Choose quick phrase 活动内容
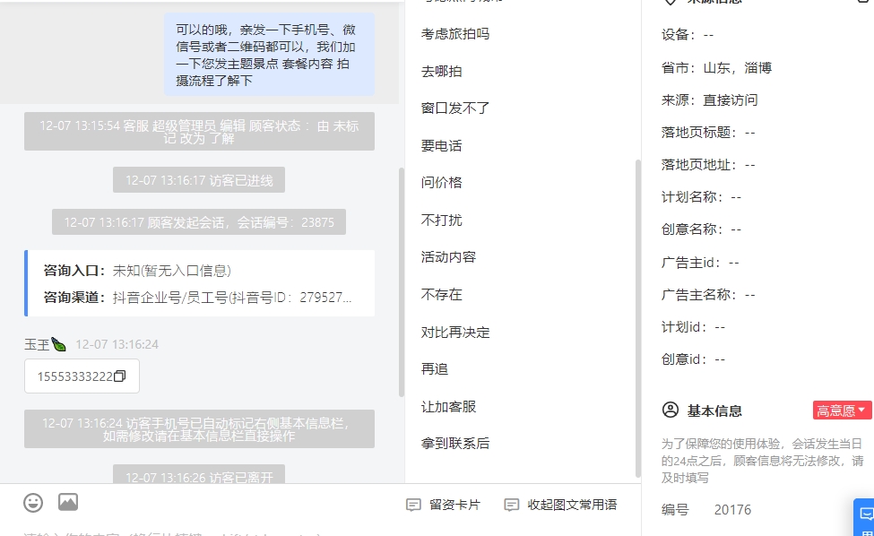Viewport: 874px width, 536px height. 449,257
